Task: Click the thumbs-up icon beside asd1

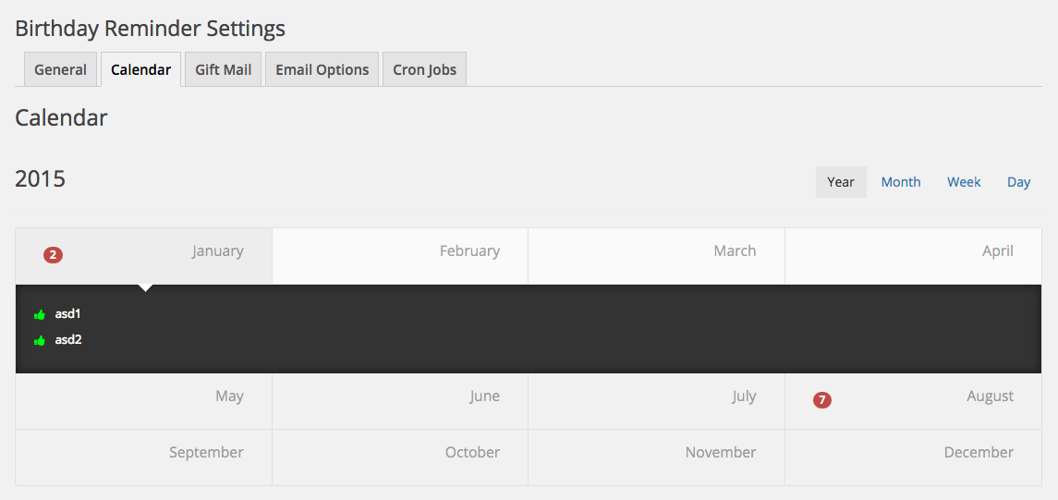Action: pos(40,315)
